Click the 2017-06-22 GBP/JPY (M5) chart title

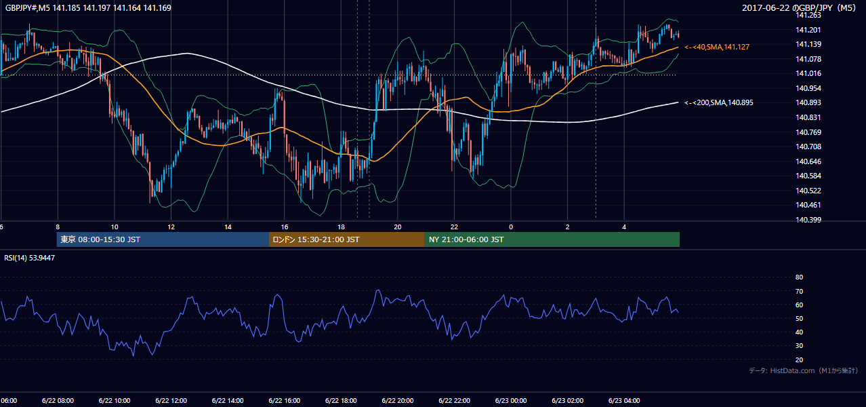(800, 8)
